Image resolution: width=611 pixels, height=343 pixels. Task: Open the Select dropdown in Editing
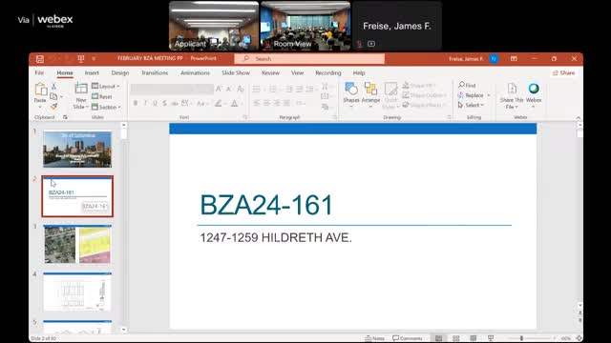click(471, 105)
